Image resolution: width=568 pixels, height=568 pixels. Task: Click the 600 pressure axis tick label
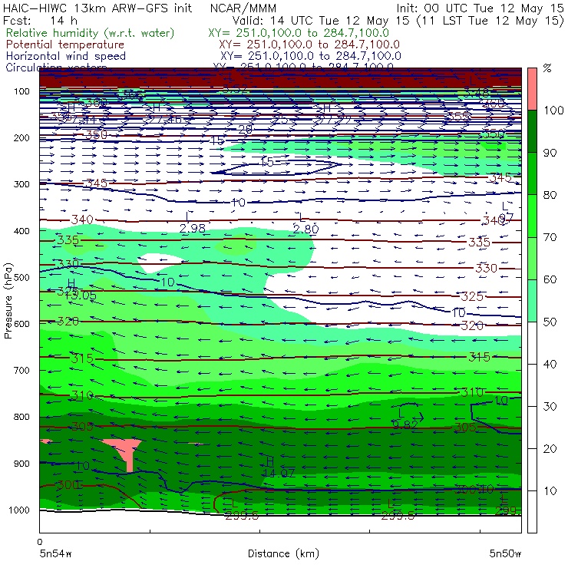click(21, 323)
